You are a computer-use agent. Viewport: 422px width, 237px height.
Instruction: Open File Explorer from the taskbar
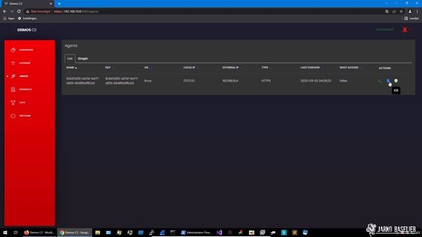point(98,232)
